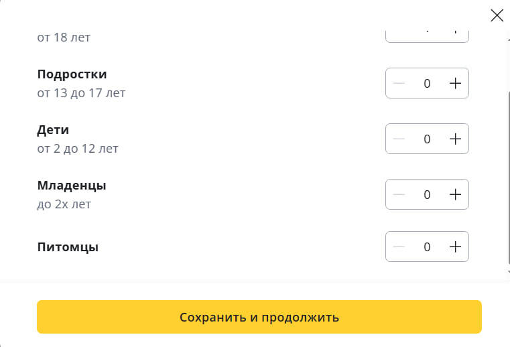Close the guests dialog with X
The image size is (510, 347).
tap(497, 15)
